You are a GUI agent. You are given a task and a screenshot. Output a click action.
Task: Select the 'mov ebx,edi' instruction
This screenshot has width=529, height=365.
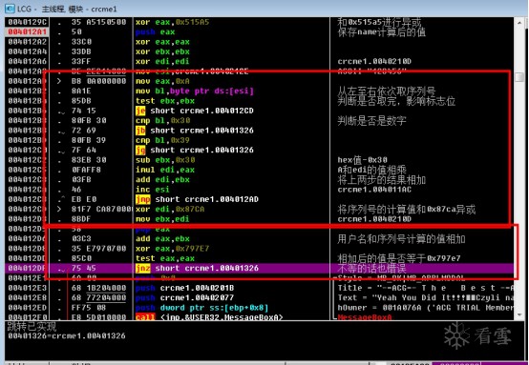point(162,219)
